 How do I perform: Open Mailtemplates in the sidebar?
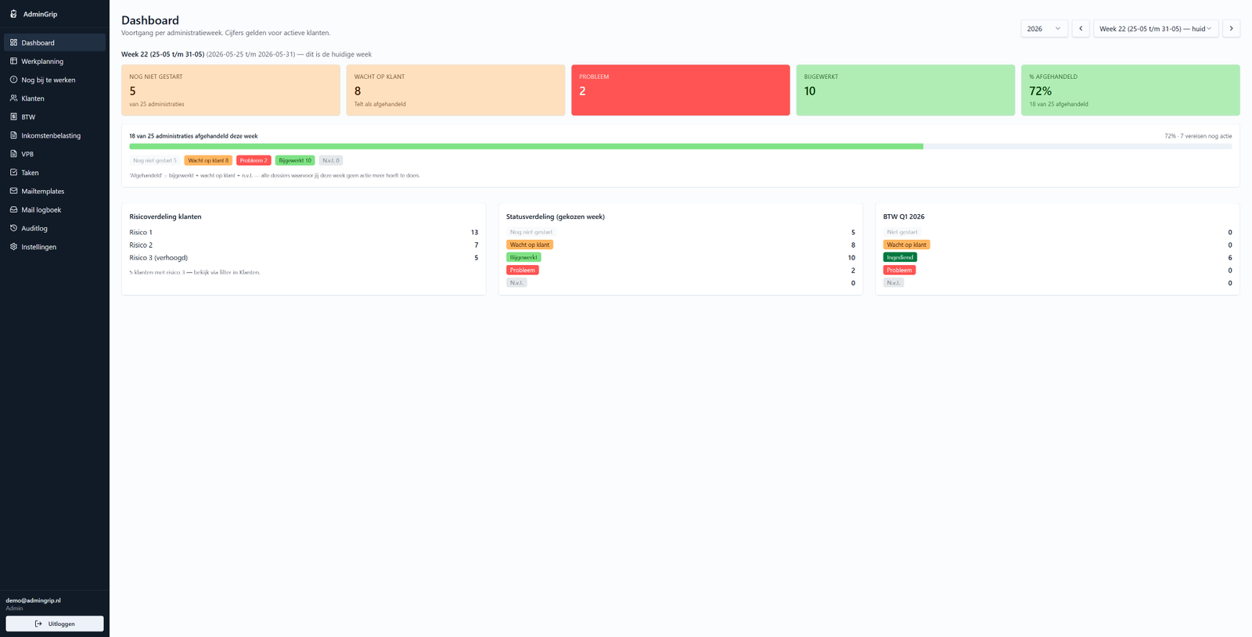(55, 191)
